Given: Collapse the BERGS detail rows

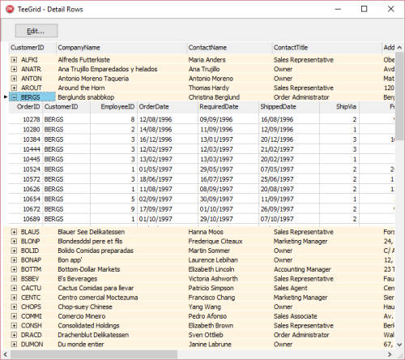Looking at the screenshot, I should click(14, 97).
